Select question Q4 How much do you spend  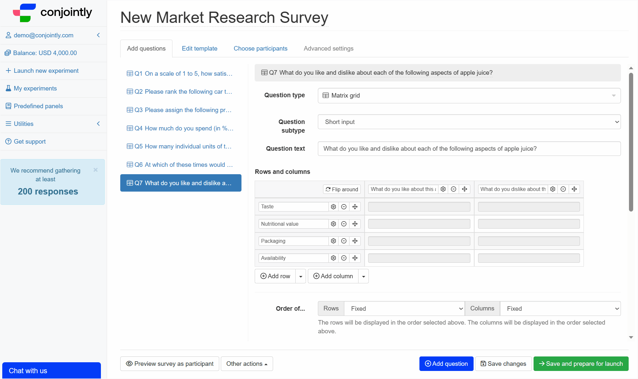[x=181, y=128]
